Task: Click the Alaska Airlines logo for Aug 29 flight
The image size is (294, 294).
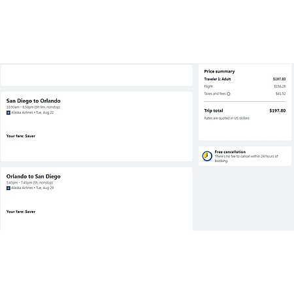Action: pos(8,188)
